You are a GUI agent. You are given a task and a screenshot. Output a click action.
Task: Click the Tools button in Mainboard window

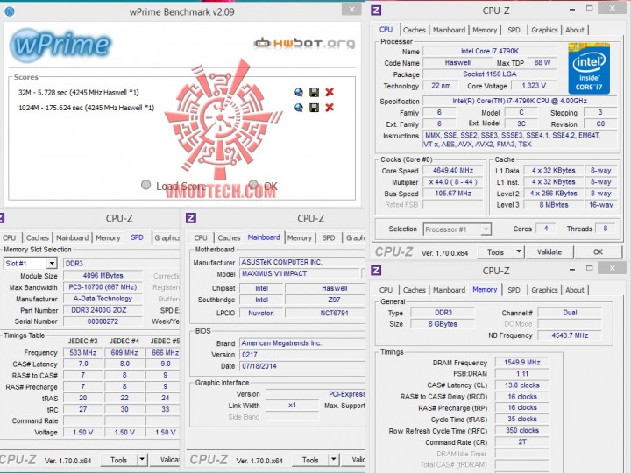coord(310,460)
